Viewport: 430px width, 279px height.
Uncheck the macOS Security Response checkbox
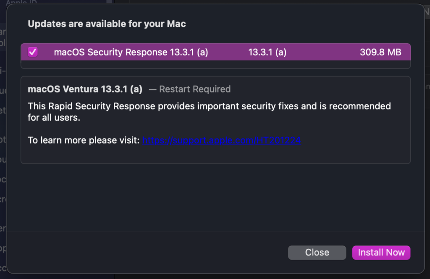tap(33, 52)
